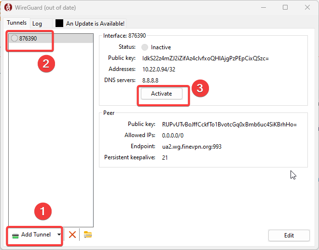Screen dimensions: 319x250
Task: Click the status circle beside tunnel 876390
Action: tap(14, 38)
